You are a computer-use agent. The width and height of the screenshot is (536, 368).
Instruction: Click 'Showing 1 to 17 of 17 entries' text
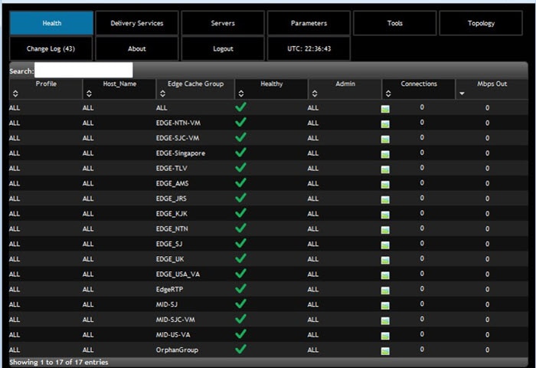tap(59, 362)
